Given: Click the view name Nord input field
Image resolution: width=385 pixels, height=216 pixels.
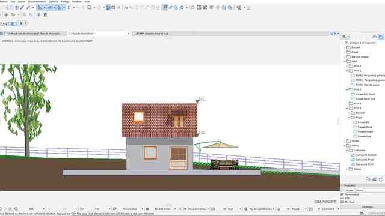Looking at the screenshot, I should click(371, 190).
